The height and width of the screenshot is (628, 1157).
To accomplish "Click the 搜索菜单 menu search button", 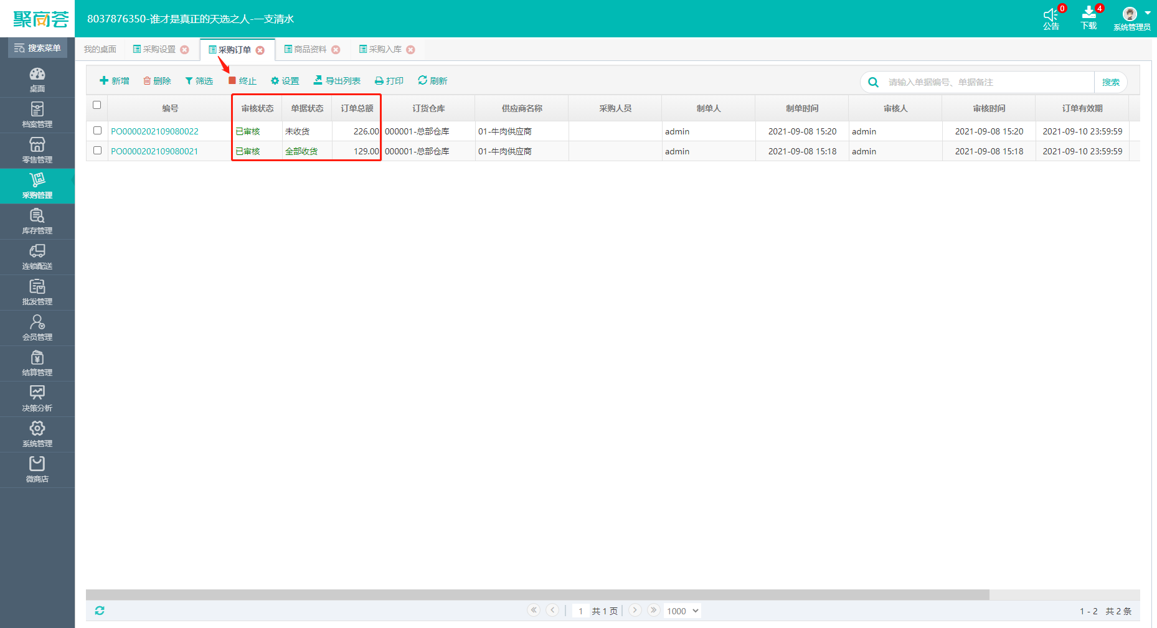I will pyautogui.click(x=37, y=48).
